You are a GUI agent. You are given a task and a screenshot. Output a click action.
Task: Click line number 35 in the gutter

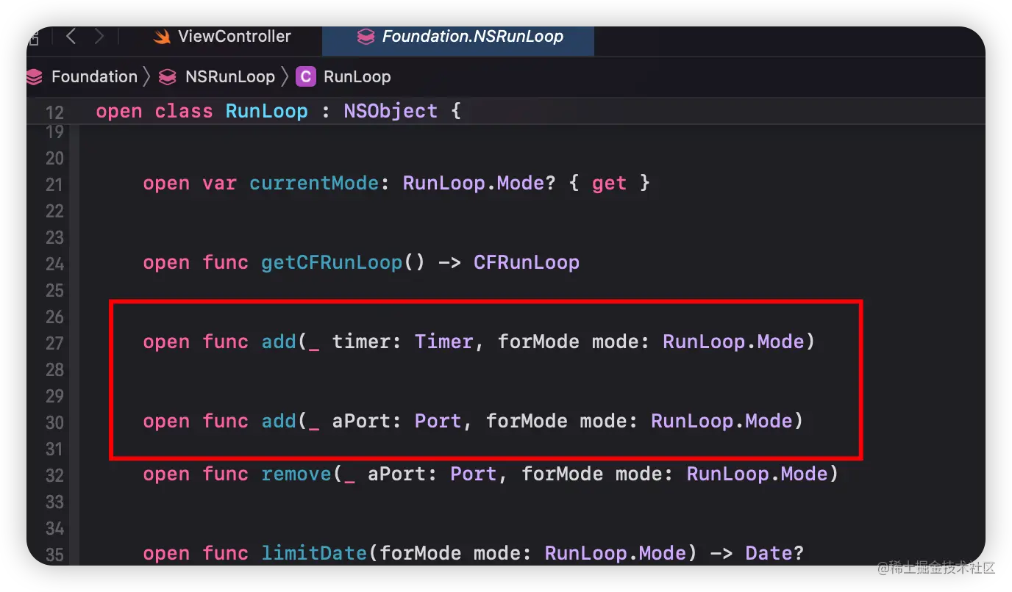point(54,555)
